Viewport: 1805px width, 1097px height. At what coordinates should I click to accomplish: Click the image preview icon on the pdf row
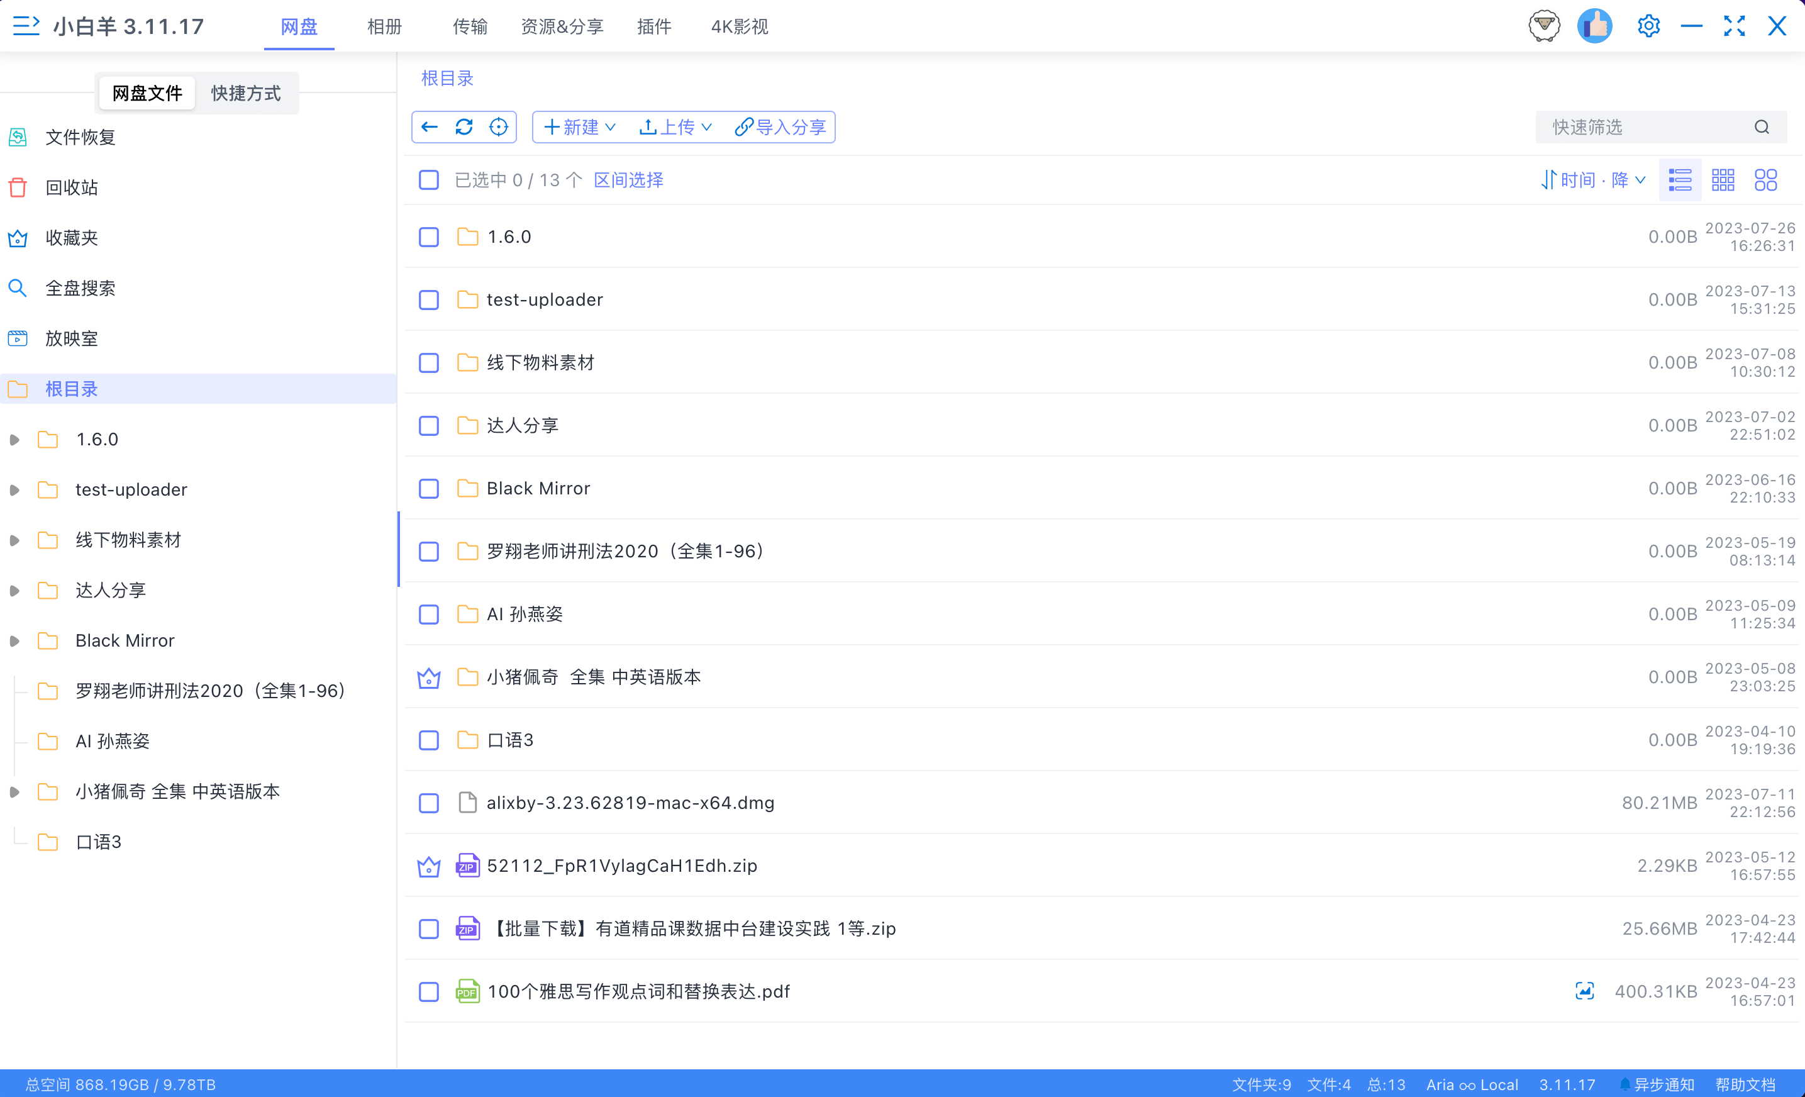click(x=1584, y=991)
